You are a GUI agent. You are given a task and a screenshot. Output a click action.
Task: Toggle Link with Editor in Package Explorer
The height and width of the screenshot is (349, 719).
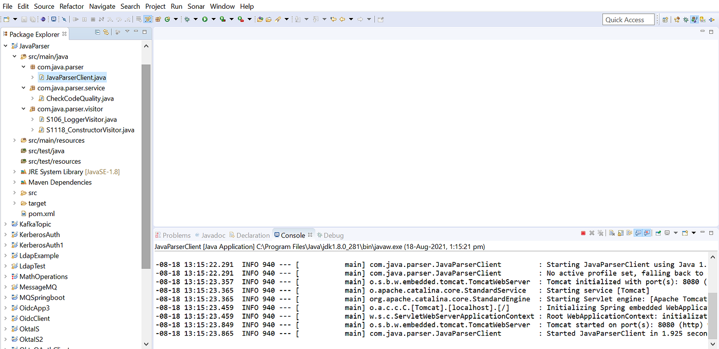tap(106, 32)
